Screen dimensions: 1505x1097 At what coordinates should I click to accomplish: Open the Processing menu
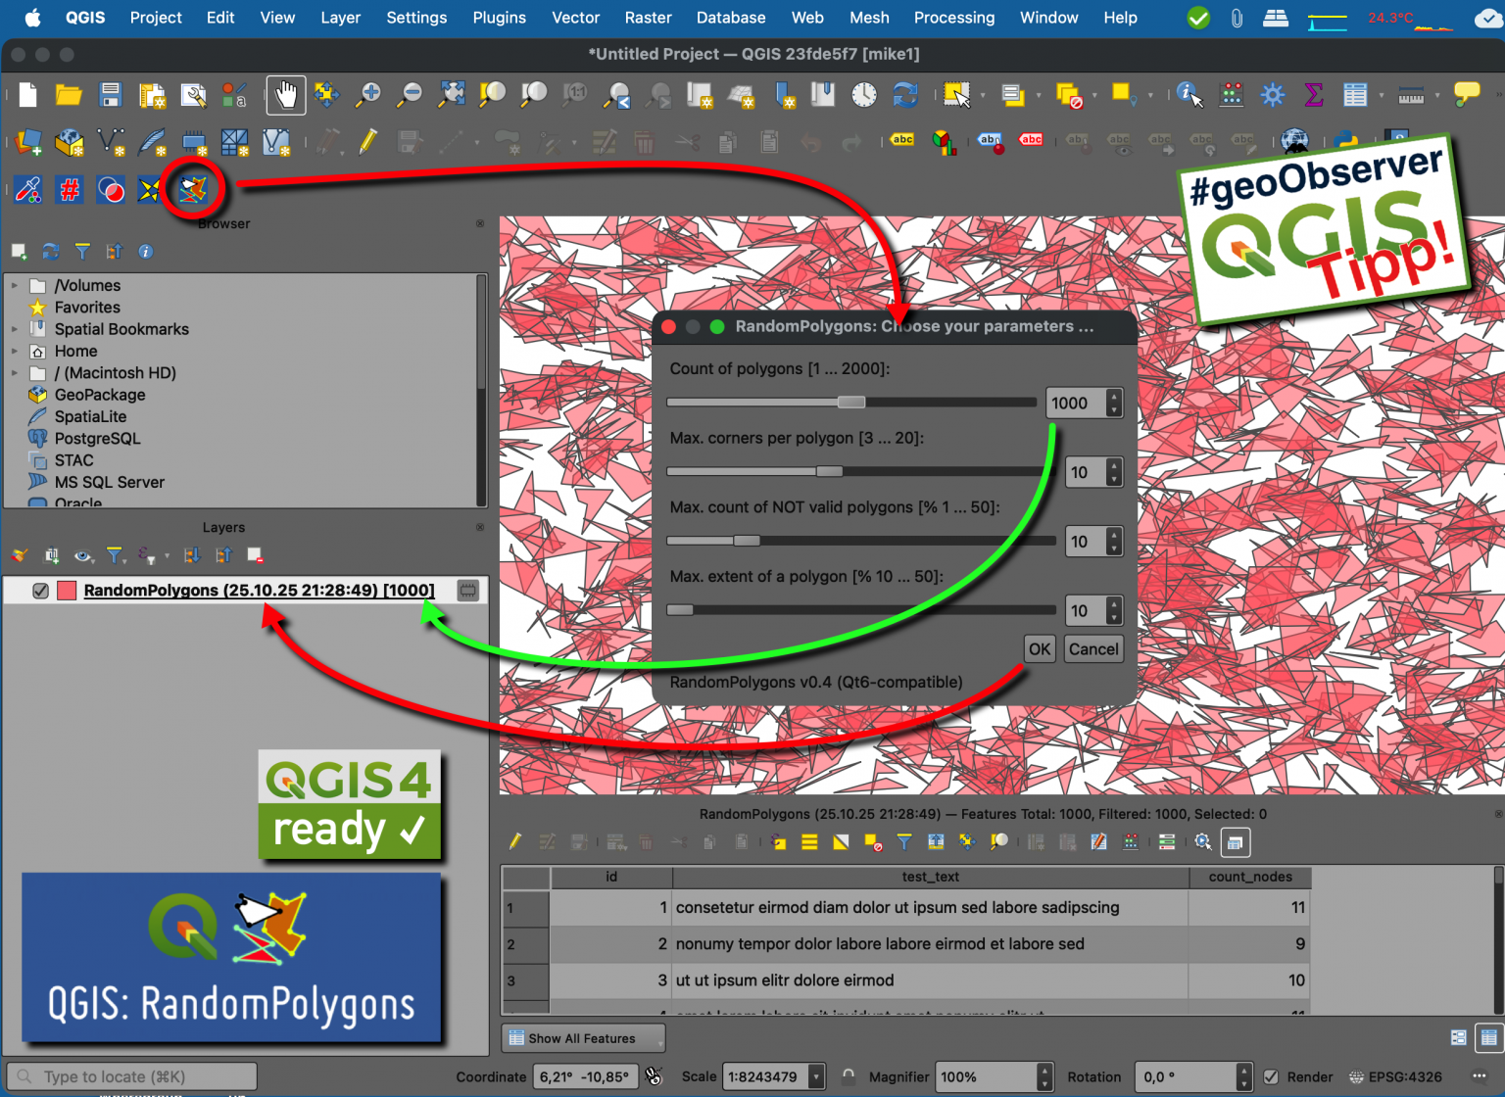click(953, 18)
